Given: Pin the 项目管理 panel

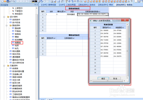Looking at the screenshot, I should click(x=35, y=5).
